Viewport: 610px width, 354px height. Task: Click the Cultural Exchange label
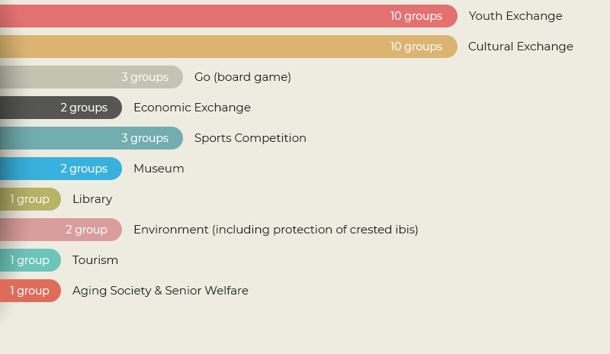(x=521, y=47)
